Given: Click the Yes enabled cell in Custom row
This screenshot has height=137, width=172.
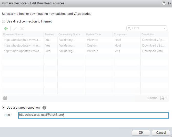Looking at the screenshot, I should coord(50,45).
